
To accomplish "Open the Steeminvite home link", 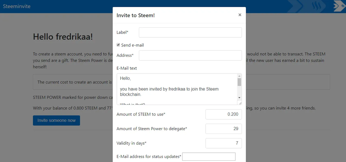I will (17, 6).
